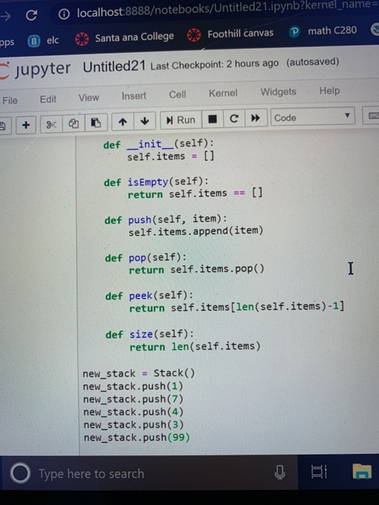Click the 'new_stack.push(1)' line
The height and width of the screenshot is (505, 379).
coord(133,386)
